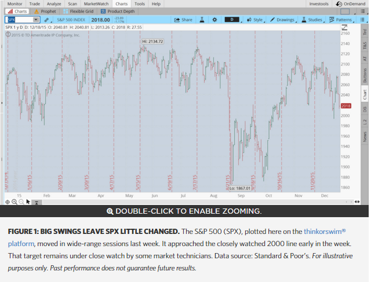Open the Flexible Grid sub-tab
Image resolution: width=371 pixels, height=282 pixels.
click(x=79, y=12)
